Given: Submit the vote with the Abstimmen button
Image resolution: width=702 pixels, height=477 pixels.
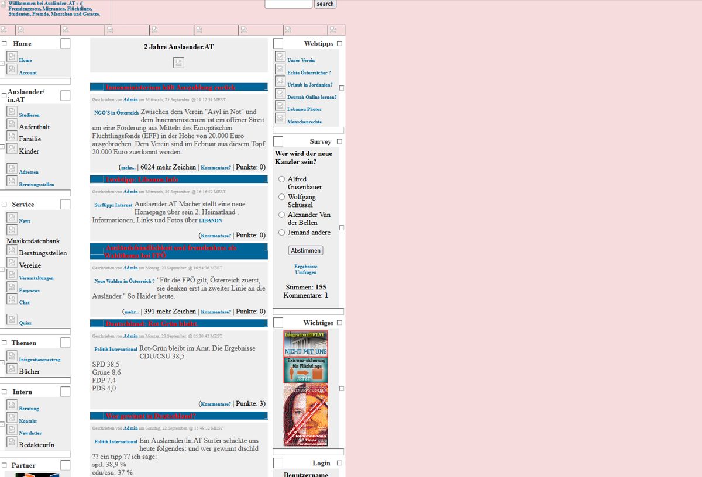Looking at the screenshot, I should (305, 250).
